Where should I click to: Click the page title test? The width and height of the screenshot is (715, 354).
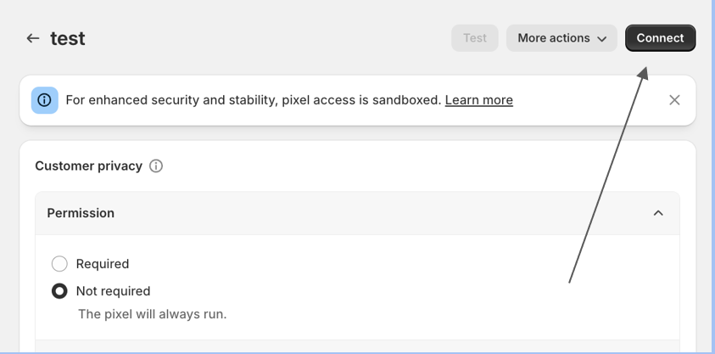[68, 38]
